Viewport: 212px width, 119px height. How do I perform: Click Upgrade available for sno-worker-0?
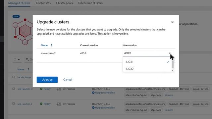point(105,93)
